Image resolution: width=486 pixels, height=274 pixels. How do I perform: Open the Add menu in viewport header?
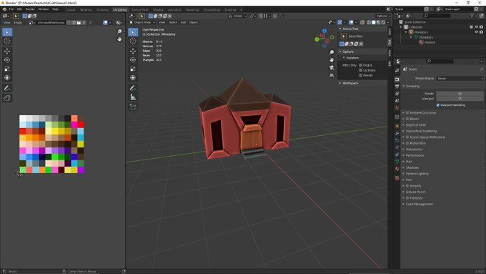(x=183, y=22)
